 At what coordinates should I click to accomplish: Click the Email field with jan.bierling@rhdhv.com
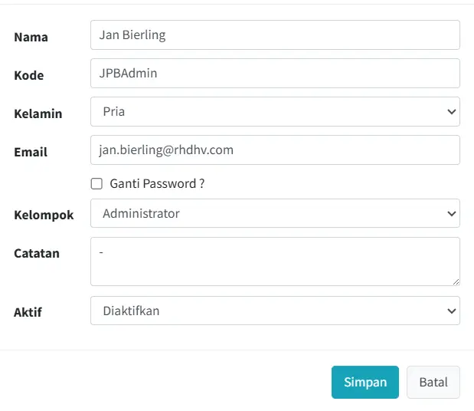275,150
